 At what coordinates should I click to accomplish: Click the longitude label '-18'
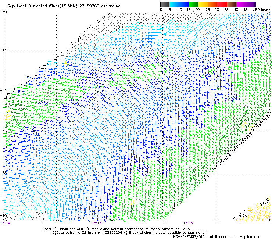pyautogui.click(x=216, y=220)
